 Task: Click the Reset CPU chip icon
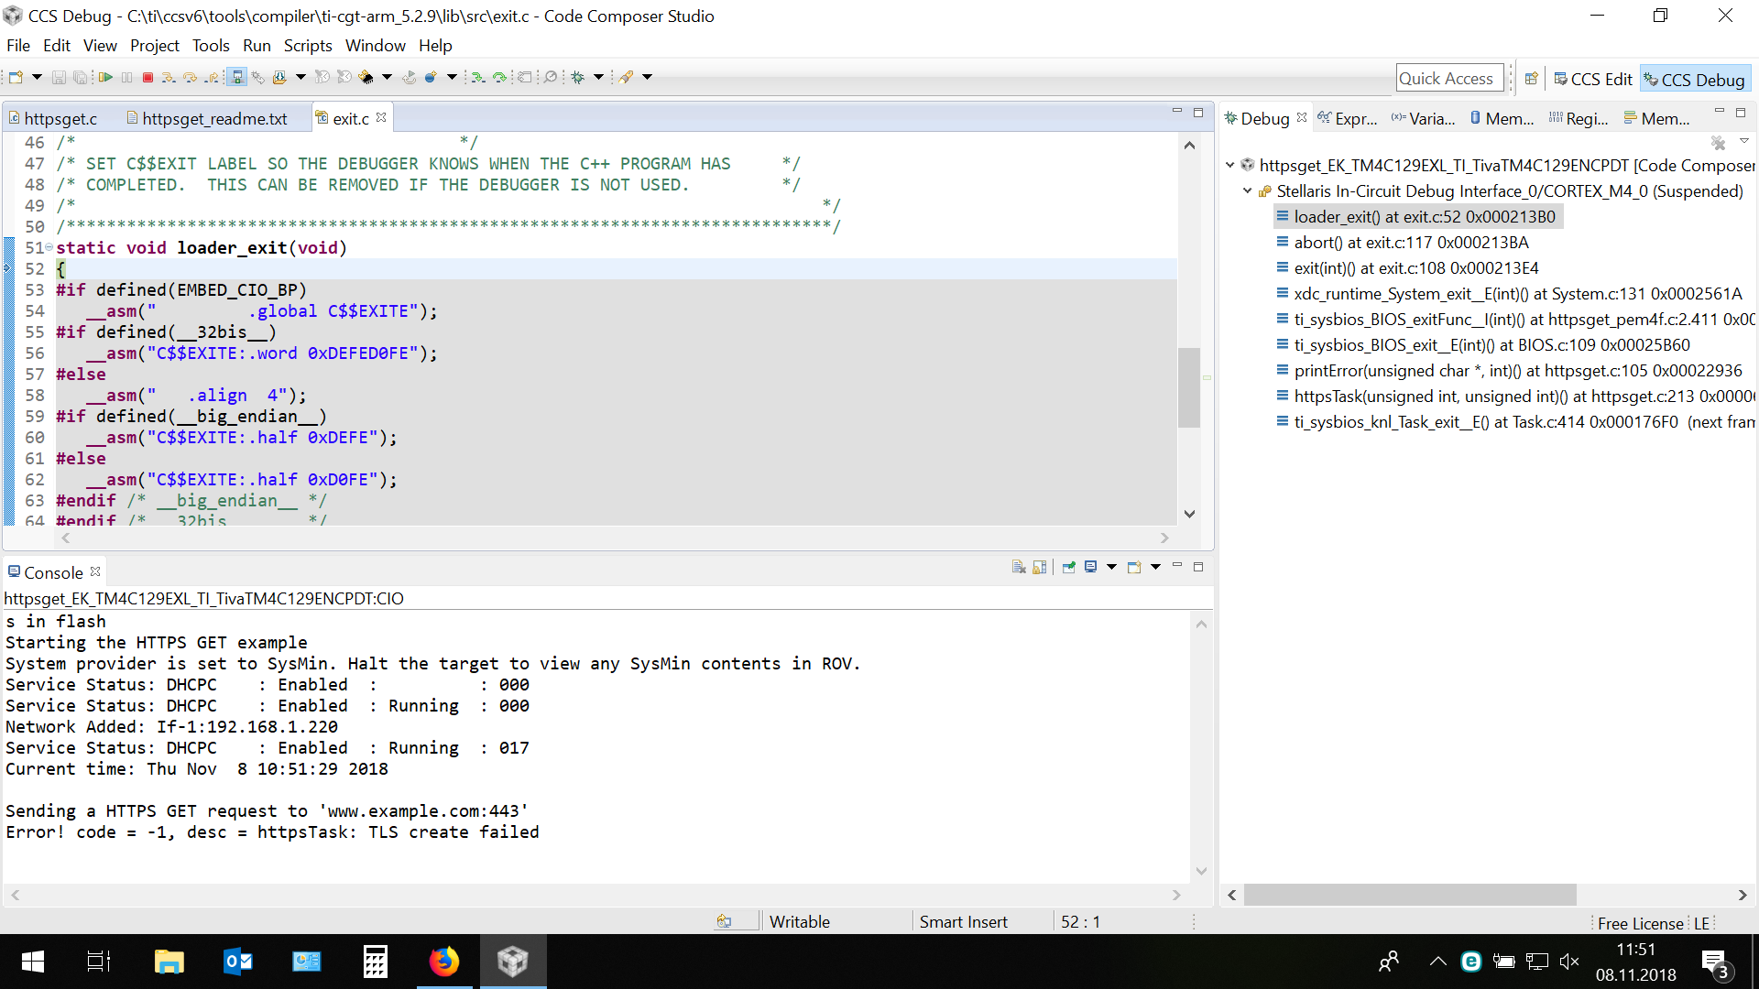click(x=365, y=78)
